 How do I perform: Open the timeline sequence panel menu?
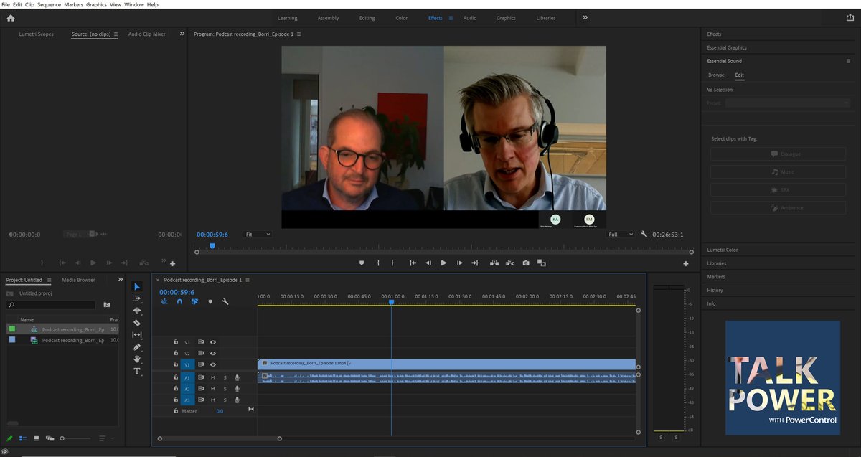point(248,280)
